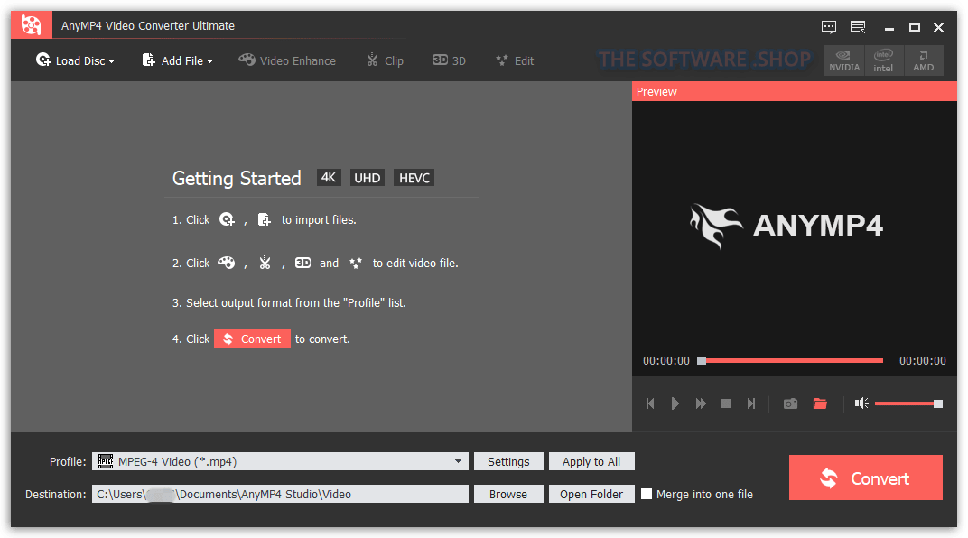Open the snapshot folder icon
Viewport: 968px width, 538px height.
pyautogui.click(x=820, y=403)
